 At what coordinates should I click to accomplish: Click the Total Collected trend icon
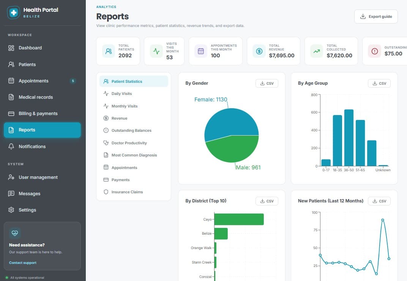coord(317,51)
